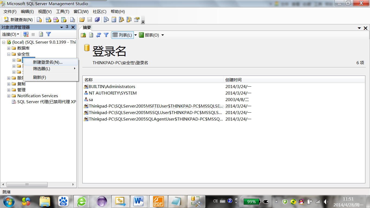The width and height of the screenshot is (370, 208).
Task: Refresh the Object Explorer tree
Action: [41, 34]
